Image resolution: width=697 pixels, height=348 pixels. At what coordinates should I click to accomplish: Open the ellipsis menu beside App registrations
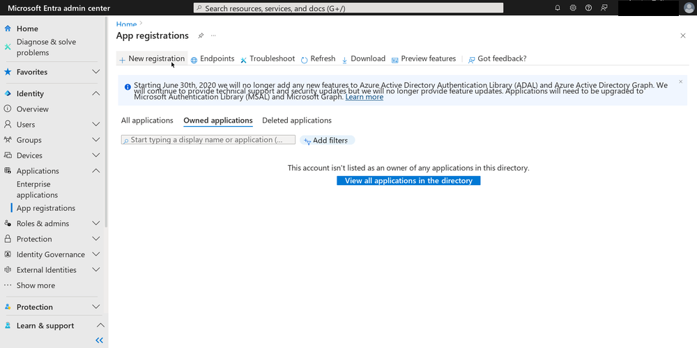(x=213, y=35)
